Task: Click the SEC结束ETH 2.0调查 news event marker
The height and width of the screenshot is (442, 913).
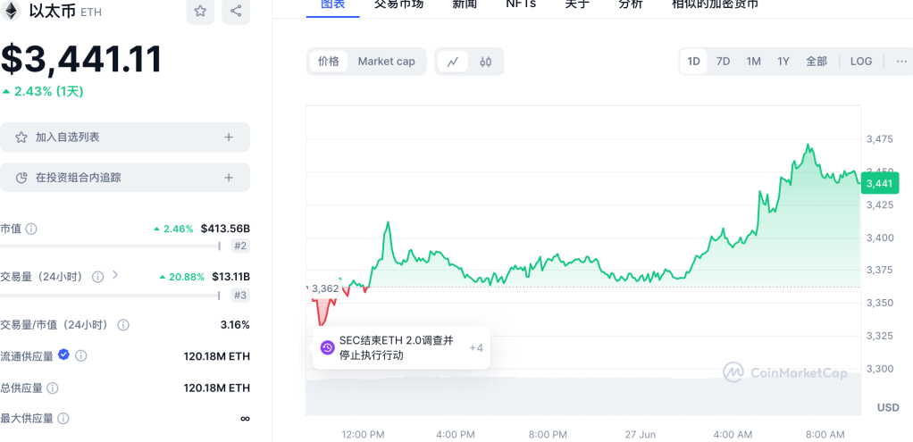Action: coord(327,347)
